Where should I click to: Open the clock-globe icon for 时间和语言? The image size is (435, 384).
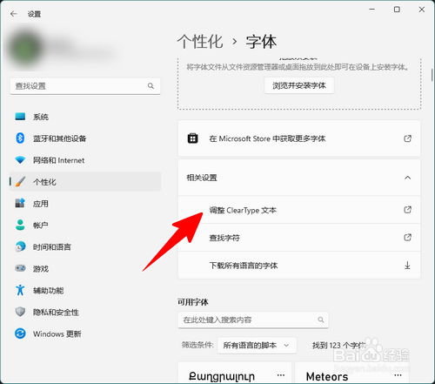tap(20, 246)
